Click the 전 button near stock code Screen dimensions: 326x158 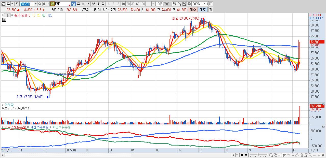tap(17, 4)
